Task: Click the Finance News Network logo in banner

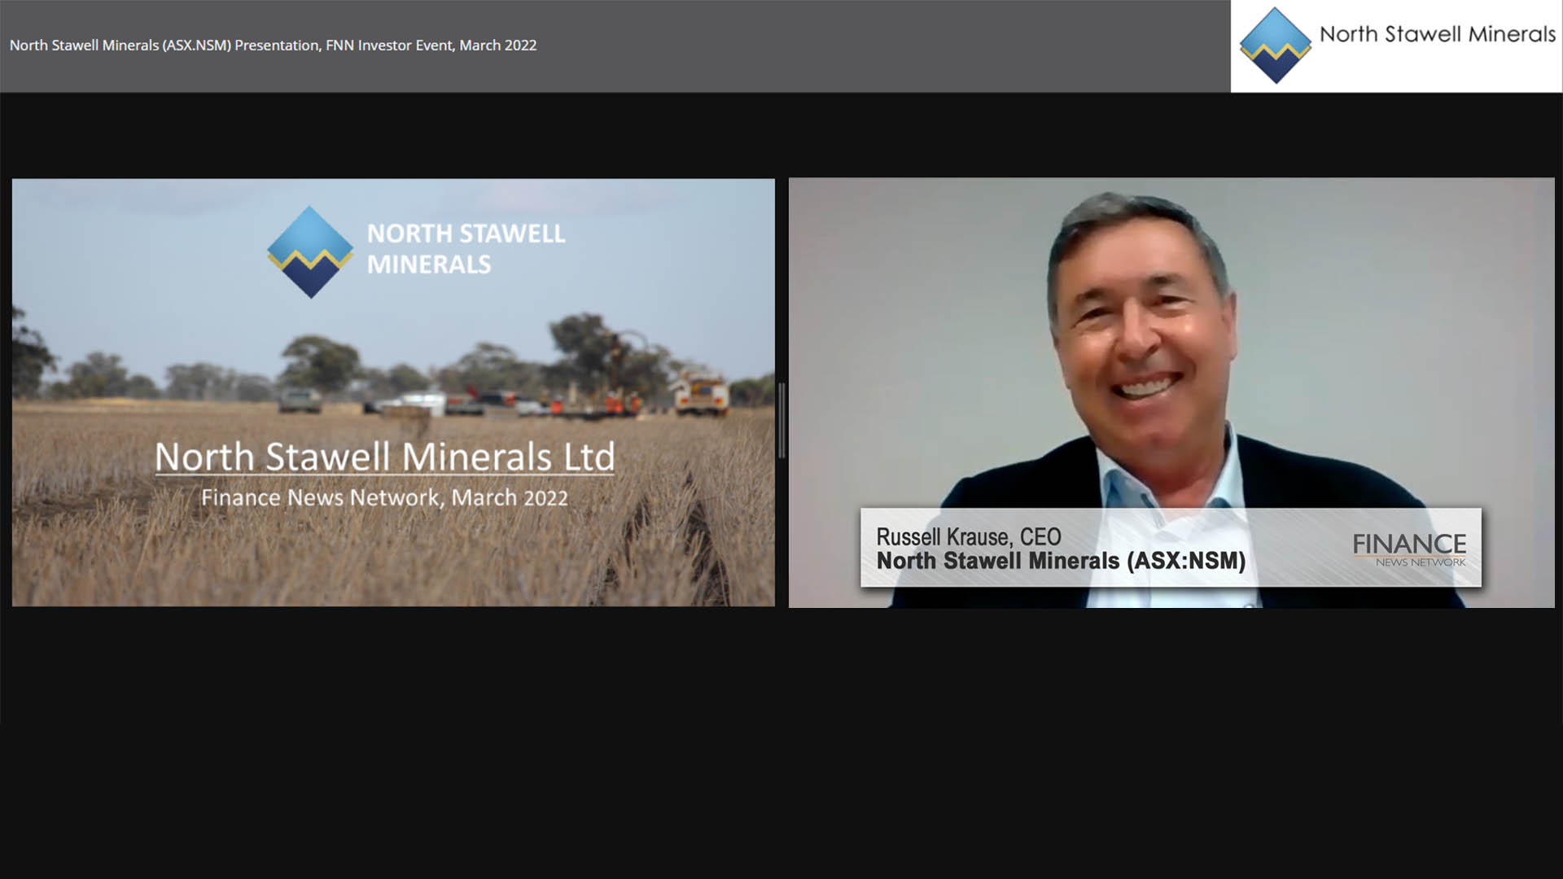Action: [1409, 549]
